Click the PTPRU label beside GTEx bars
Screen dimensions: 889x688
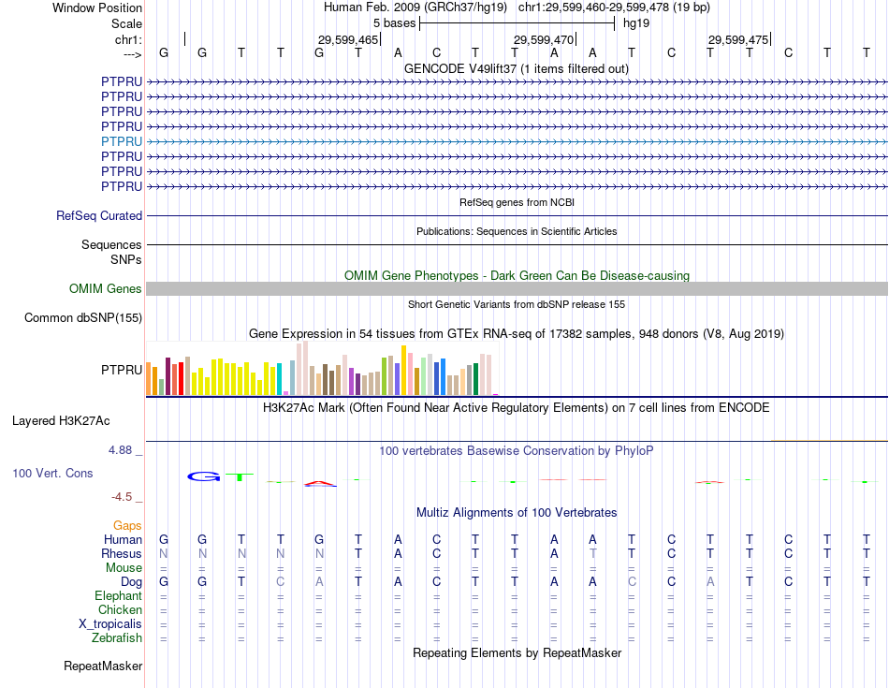click(x=122, y=370)
